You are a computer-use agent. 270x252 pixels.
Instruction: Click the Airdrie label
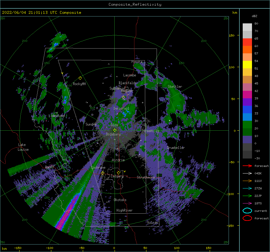tap(118, 160)
